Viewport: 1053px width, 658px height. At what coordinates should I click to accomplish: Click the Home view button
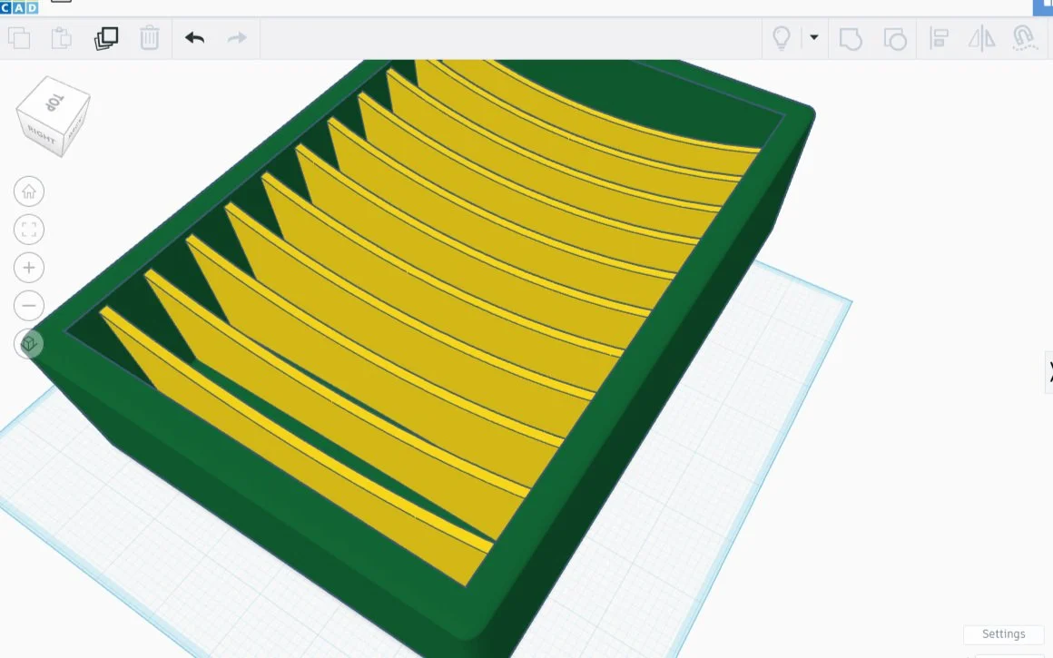(x=29, y=192)
